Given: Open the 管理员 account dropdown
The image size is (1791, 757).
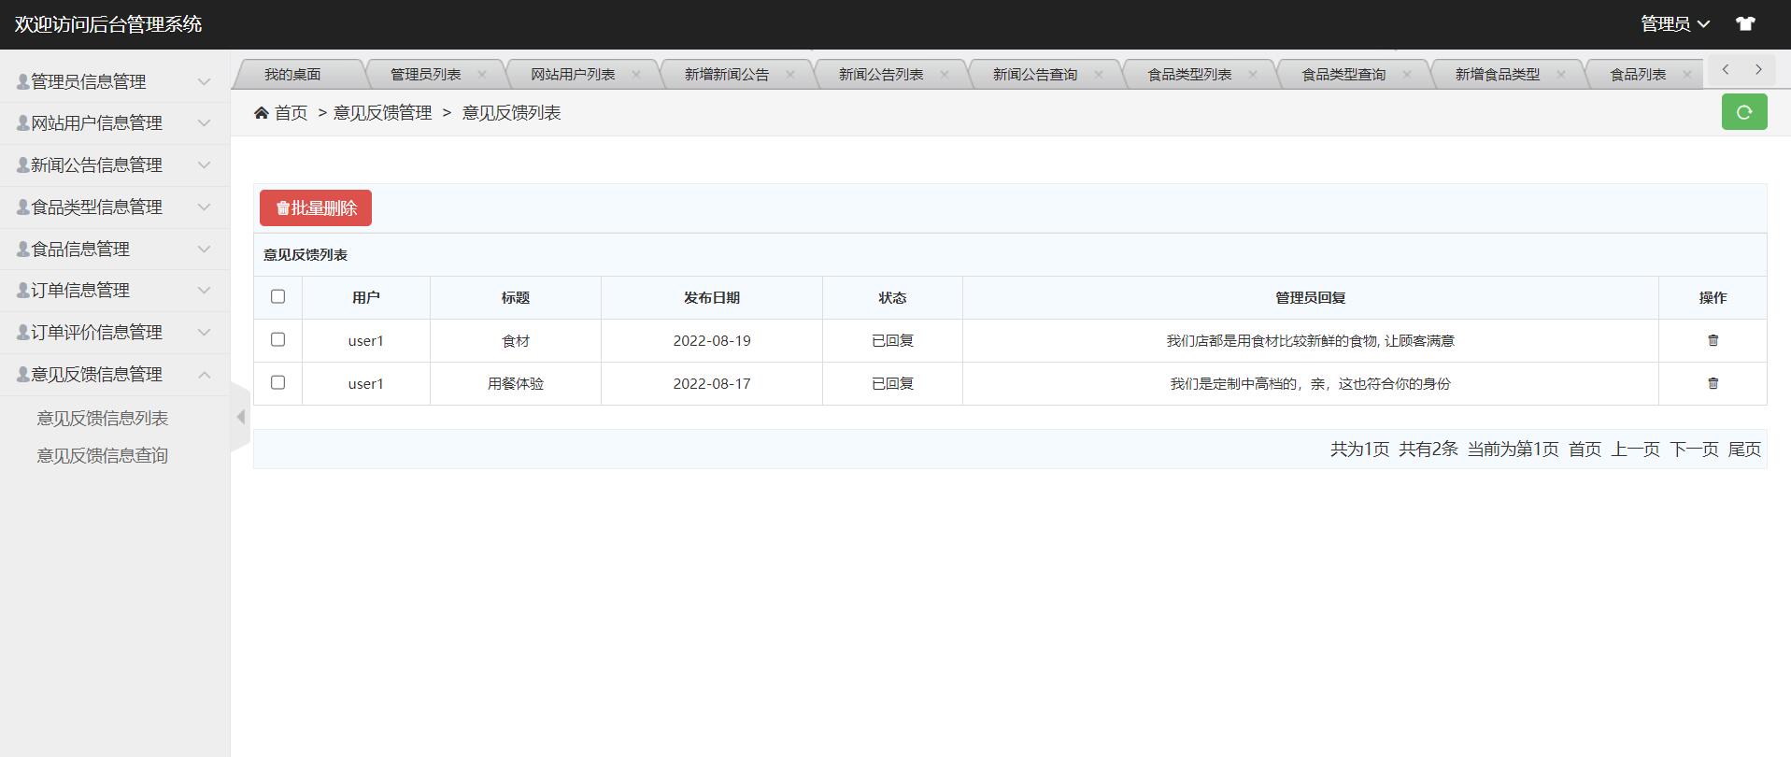Looking at the screenshot, I should [x=1675, y=24].
